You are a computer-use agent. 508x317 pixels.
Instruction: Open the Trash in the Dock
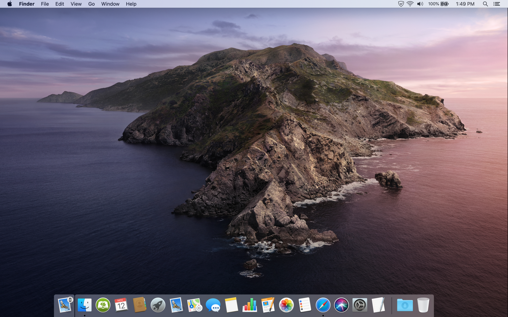click(423, 305)
